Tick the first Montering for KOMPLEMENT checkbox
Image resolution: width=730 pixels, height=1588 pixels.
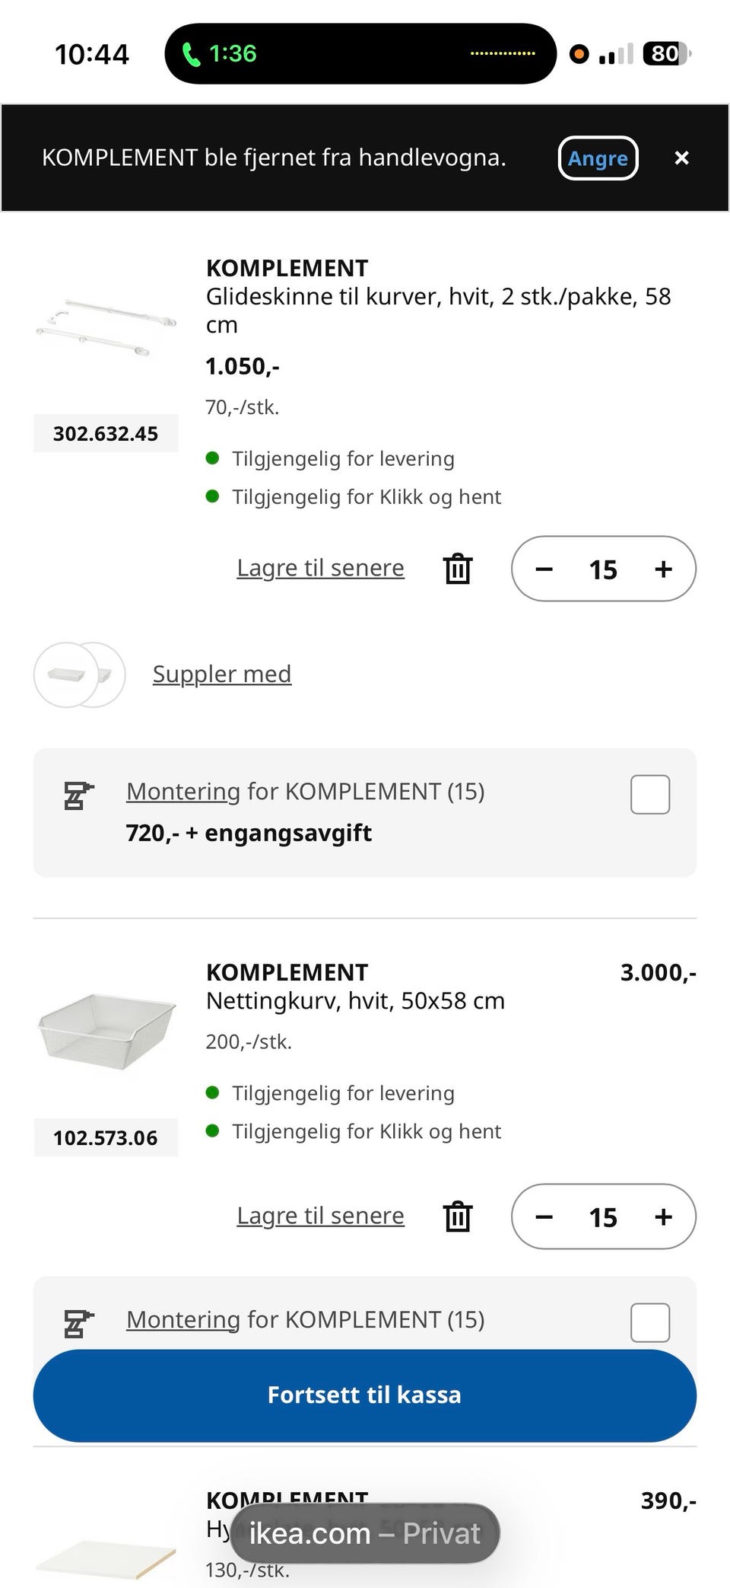[x=650, y=794]
